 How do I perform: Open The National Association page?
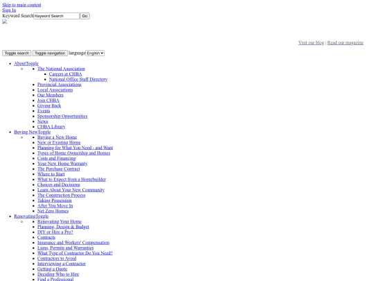tap(61, 69)
